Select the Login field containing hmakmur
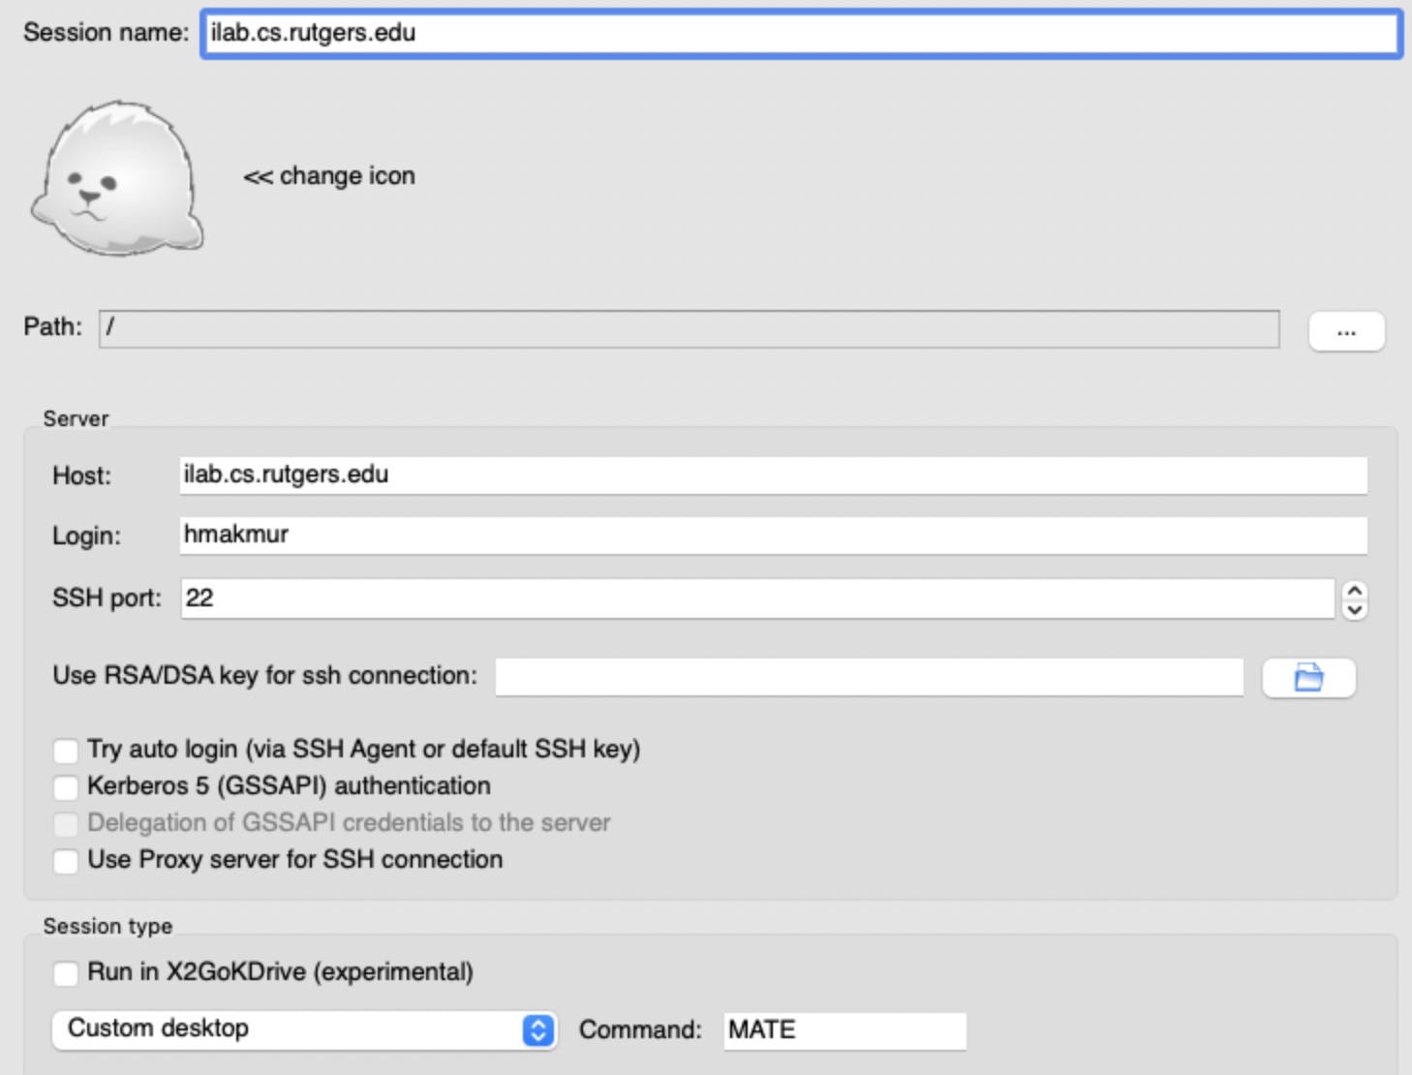 coord(773,536)
